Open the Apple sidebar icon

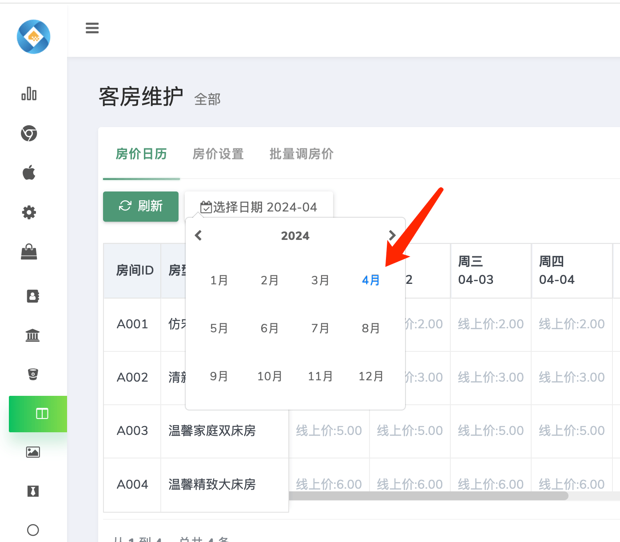(29, 172)
